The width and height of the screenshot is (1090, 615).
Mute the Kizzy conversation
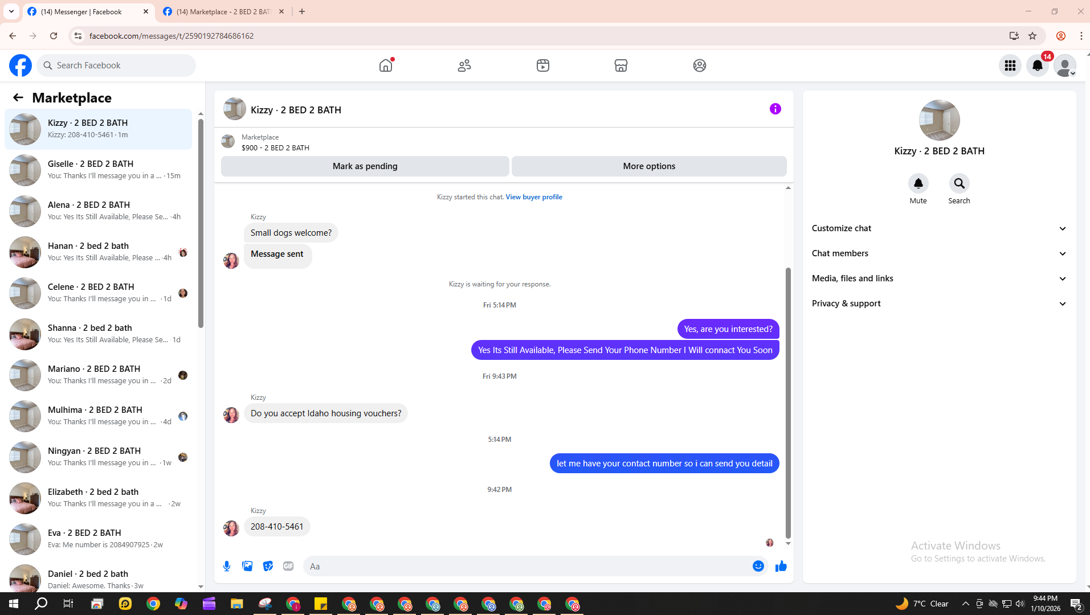coord(918,183)
